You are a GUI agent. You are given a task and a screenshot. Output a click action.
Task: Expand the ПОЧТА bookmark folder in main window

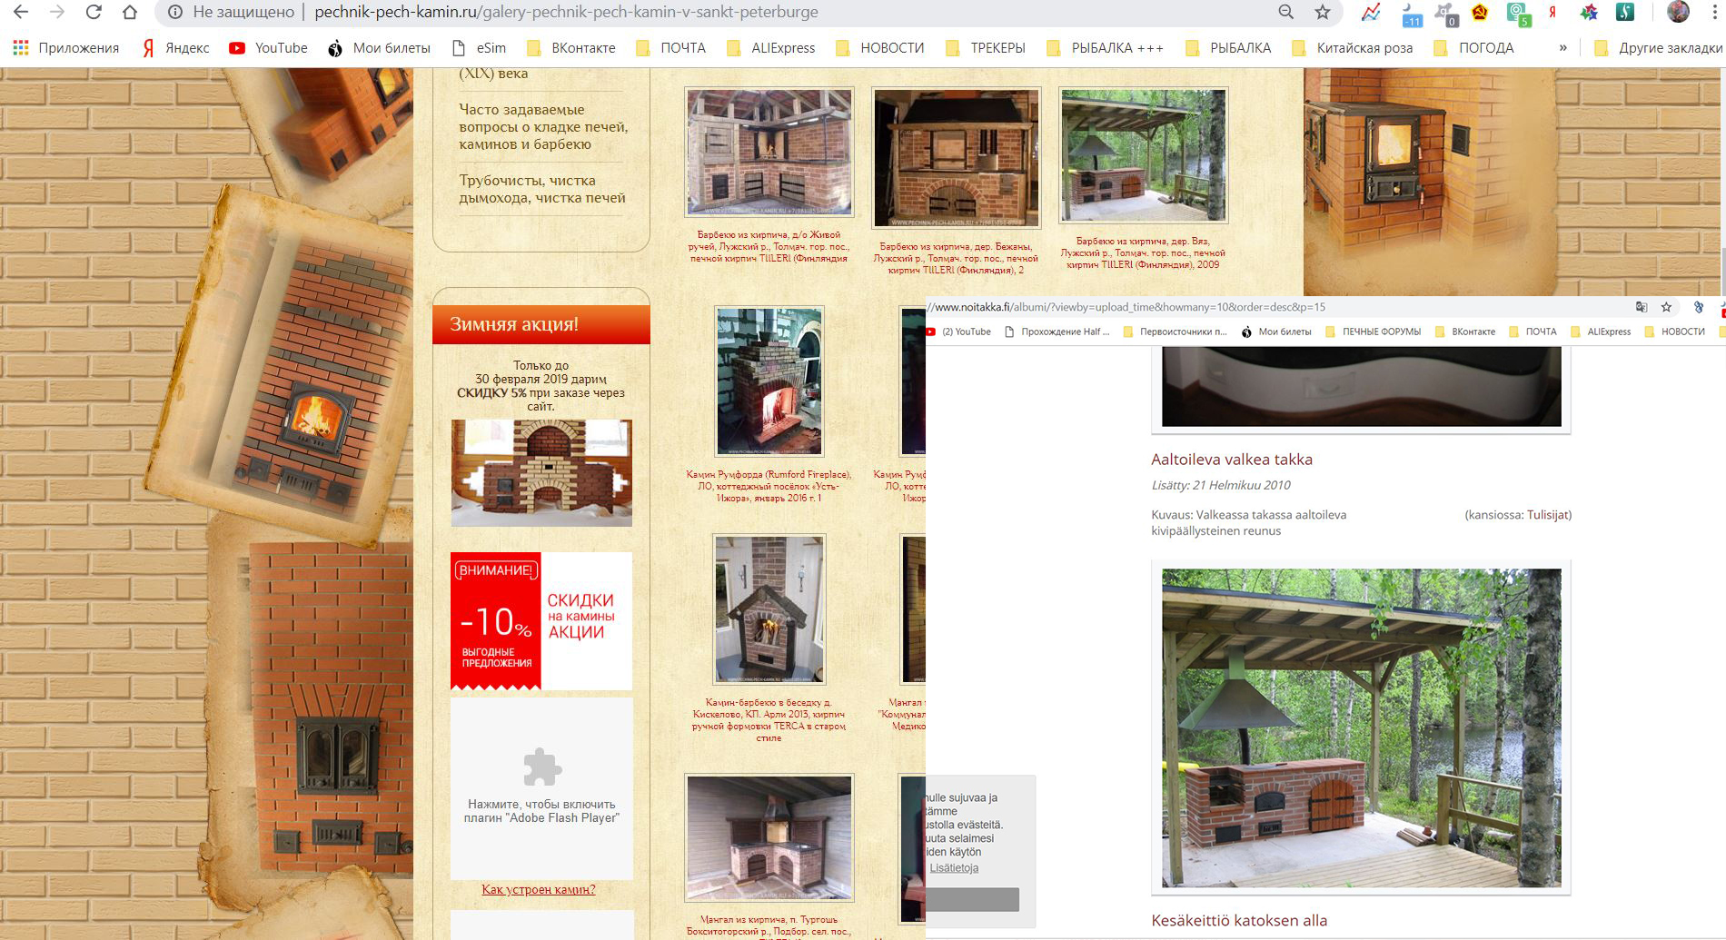671,48
